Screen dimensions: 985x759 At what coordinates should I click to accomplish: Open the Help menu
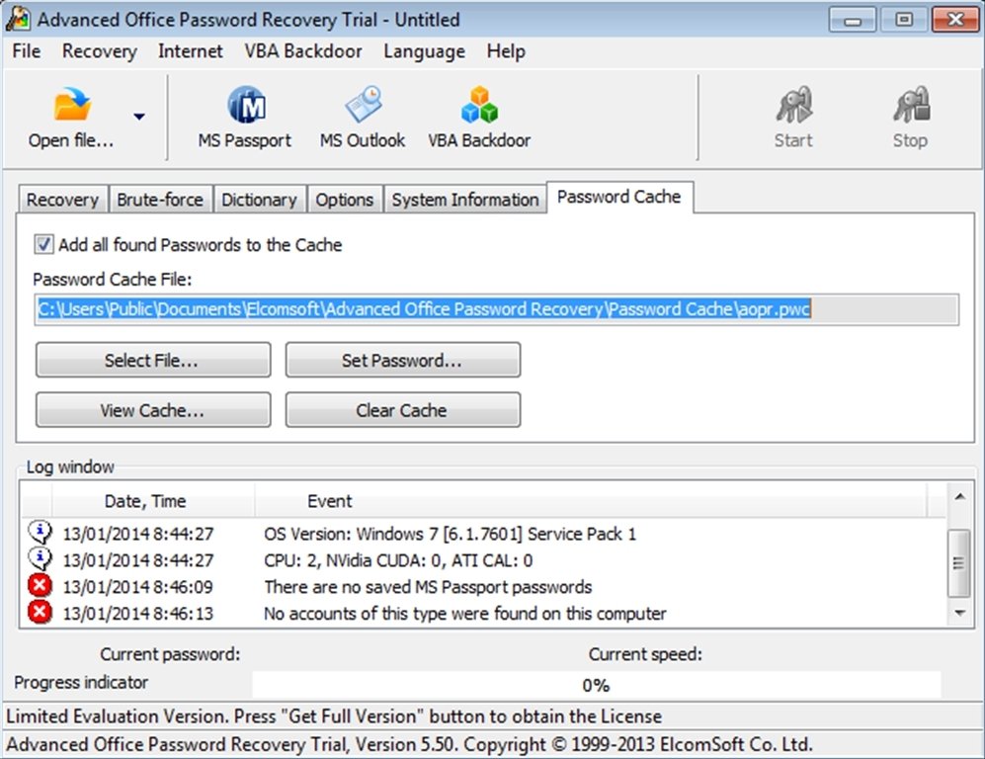(x=506, y=50)
